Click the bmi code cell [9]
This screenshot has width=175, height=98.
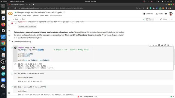pos(93,89)
